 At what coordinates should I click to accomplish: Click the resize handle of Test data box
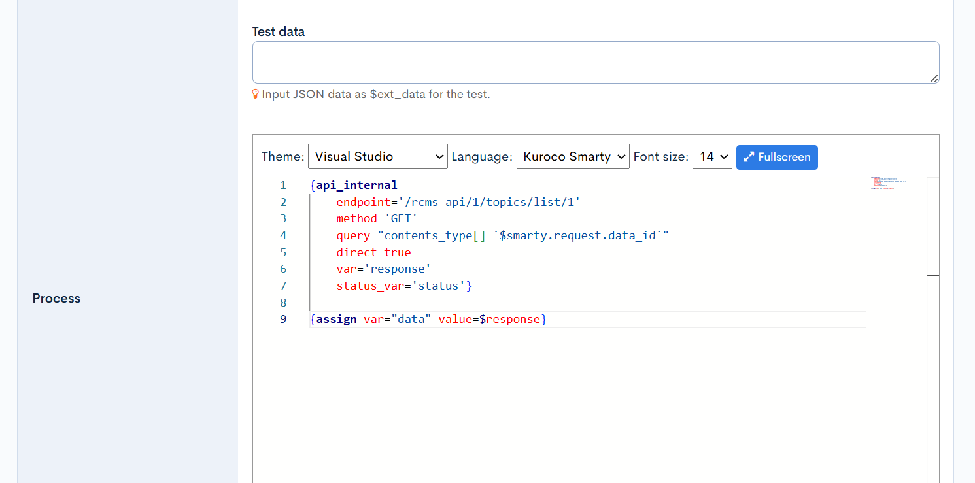[935, 80]
